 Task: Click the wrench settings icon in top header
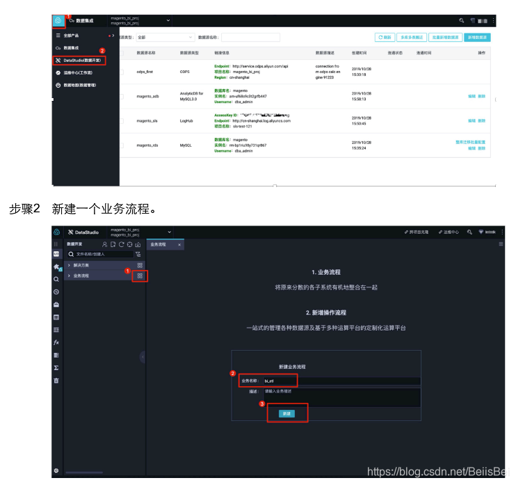pyautogui.click(x=461, y=20)
